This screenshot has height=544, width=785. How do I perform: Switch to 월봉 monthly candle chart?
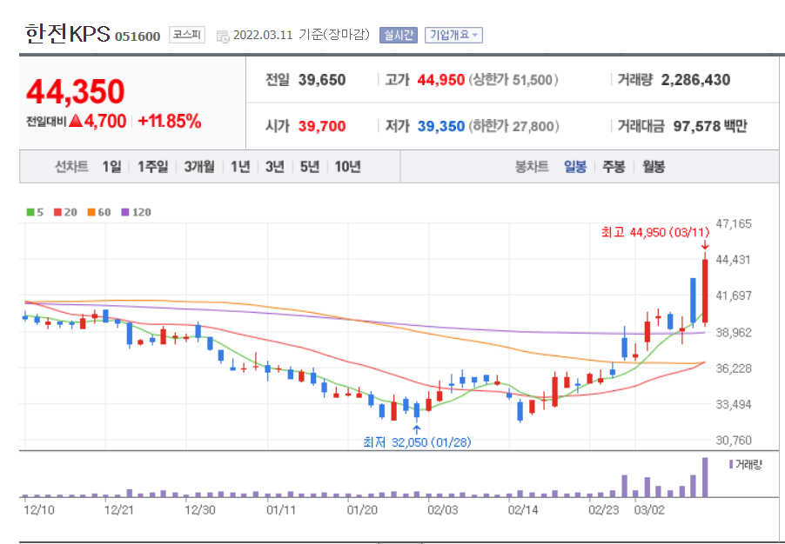click(654, 167)
